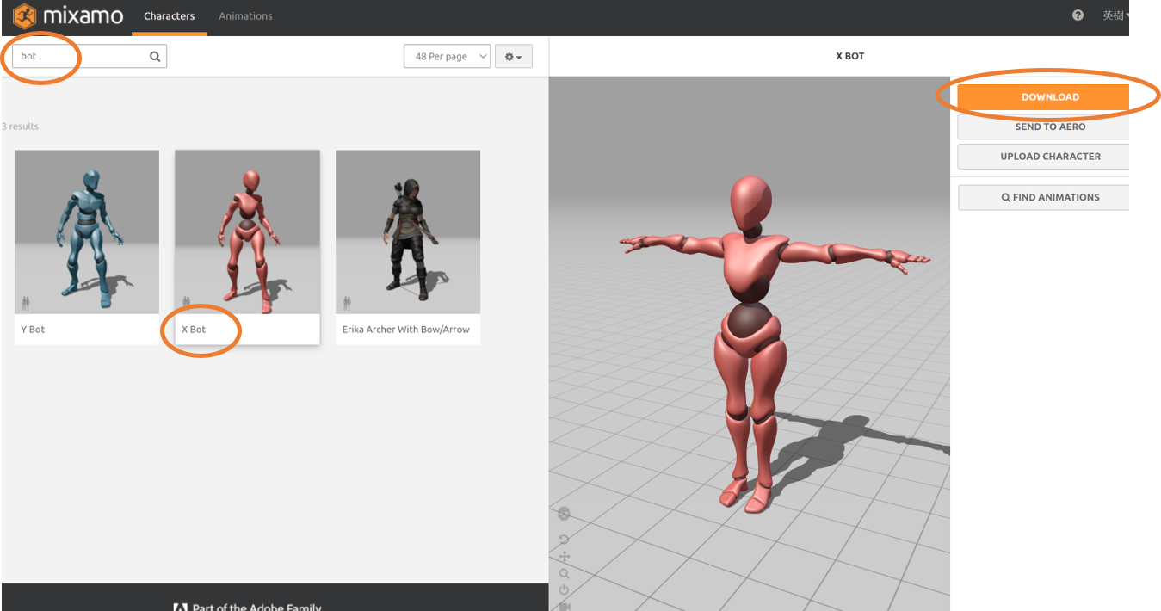Viewport: 1161px width, 611px height.
Task: Click the zoom magnifier icon in viewer
Action: (x=564, y=573)
